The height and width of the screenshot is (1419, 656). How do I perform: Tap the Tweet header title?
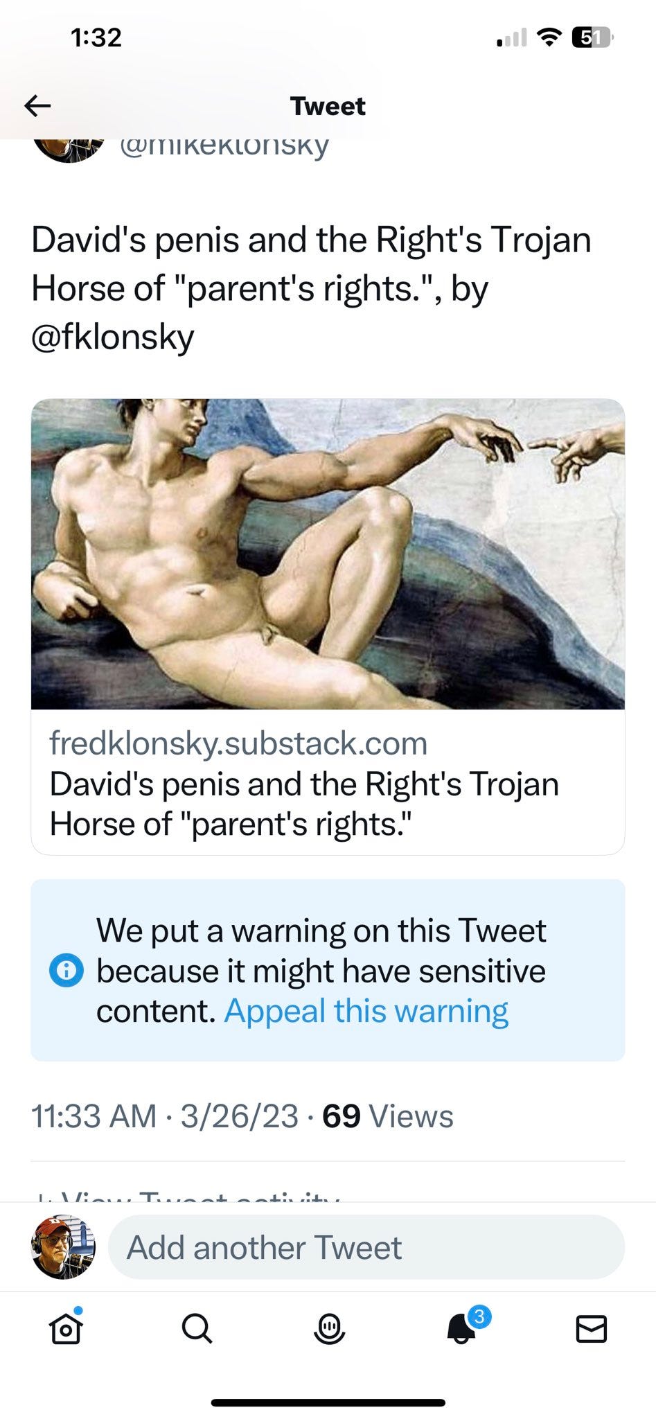pos(328,106)
